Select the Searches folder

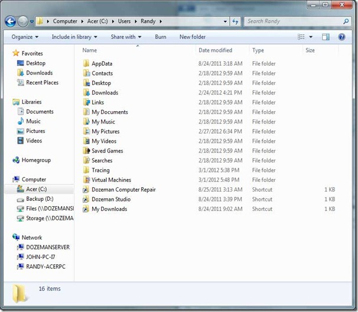point(102,161)
